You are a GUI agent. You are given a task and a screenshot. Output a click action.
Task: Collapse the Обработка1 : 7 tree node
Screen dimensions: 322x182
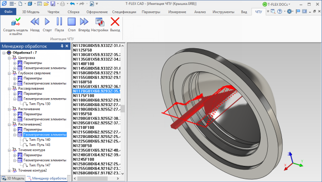tap(4, 53)
